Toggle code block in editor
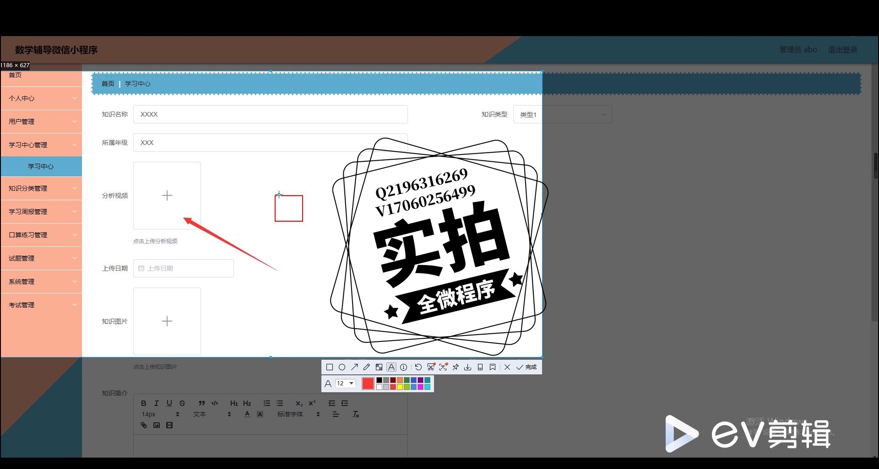The image size is (879, 469). tap(214, 403)
